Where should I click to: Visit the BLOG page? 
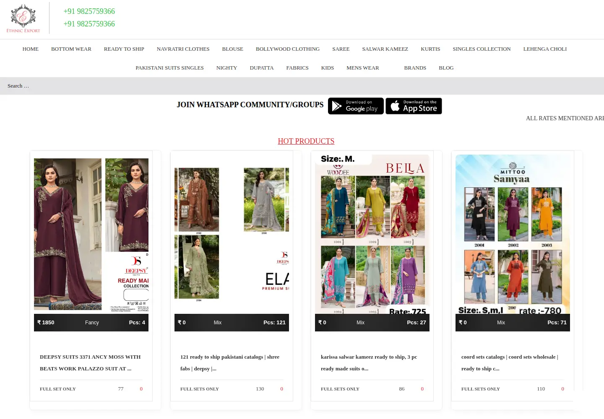(x=446, y=68)
